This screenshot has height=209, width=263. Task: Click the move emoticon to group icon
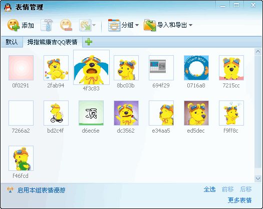pos(85,25)
